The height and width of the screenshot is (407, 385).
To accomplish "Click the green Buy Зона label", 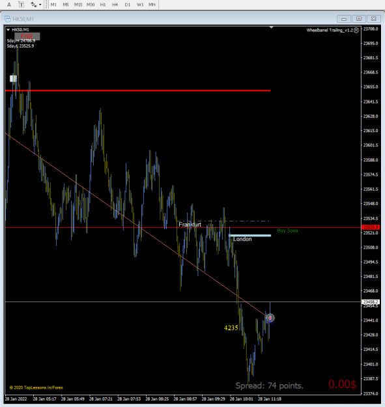I will click(x=287, y=231).
